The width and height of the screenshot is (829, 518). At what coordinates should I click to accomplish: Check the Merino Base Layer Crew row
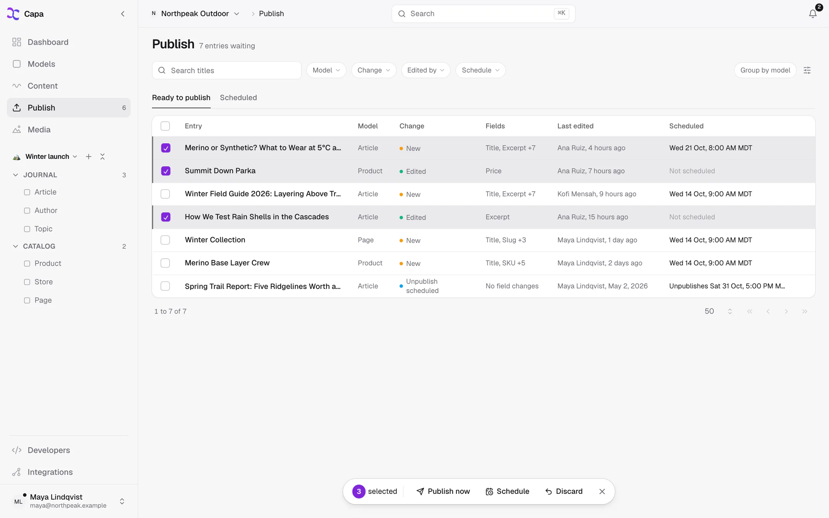tap(165, 263)
